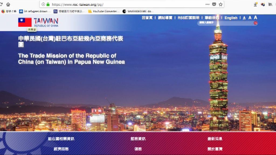
Task: Select the largest A font size option
Action: pyautogui.click(x=255, y=18)
